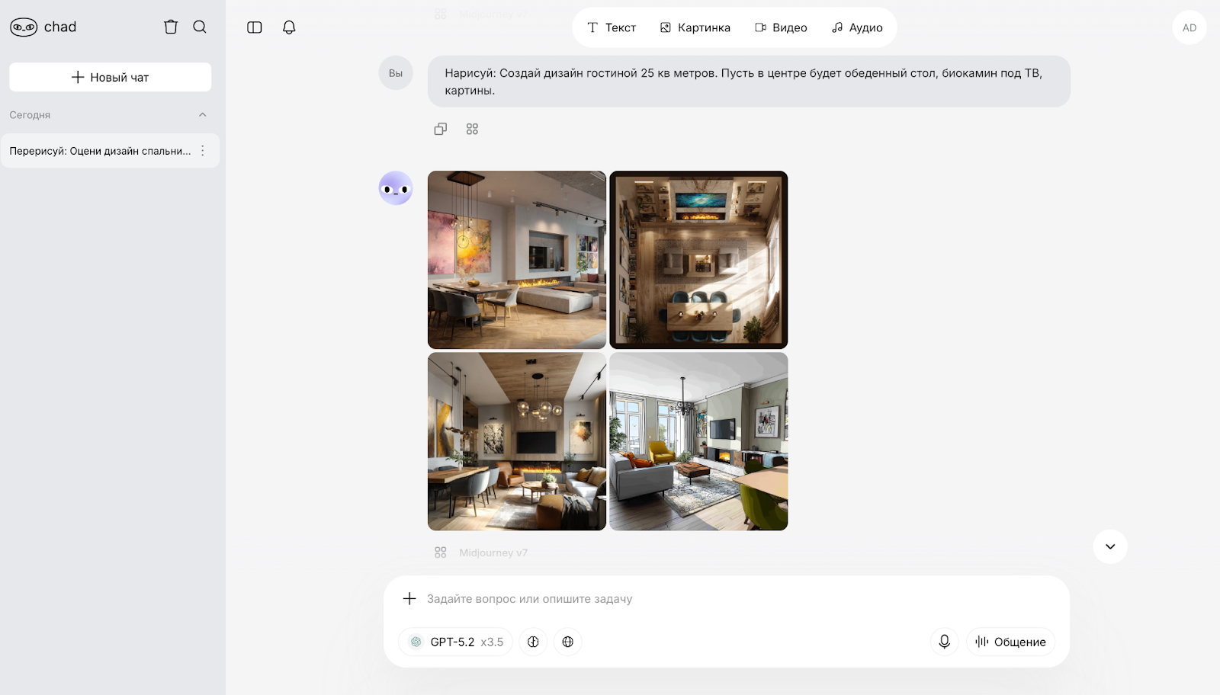1220x695 pixels.
Task: Click the trash icon in sidebar header
Action: click(x=171, y=27)
